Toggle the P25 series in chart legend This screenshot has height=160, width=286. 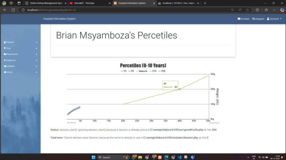point(162,71)
